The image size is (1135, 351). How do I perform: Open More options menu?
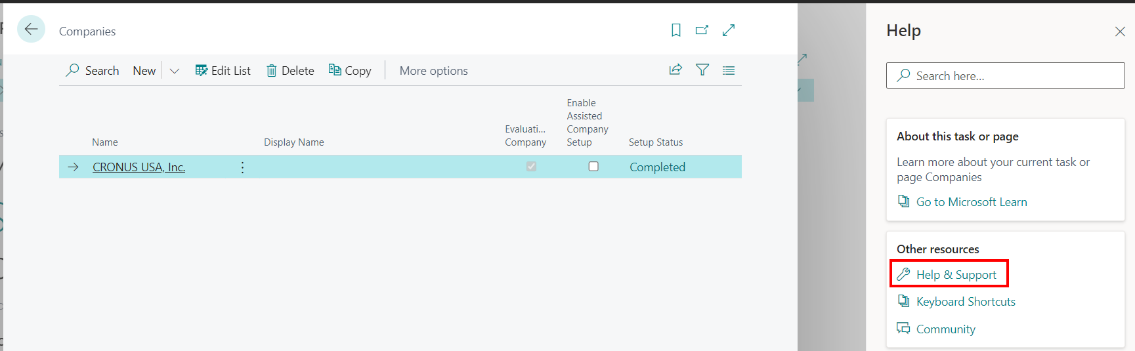point(434,71)
